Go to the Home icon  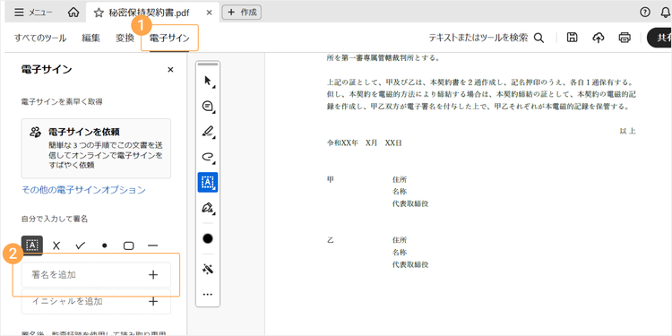[73, 13]
